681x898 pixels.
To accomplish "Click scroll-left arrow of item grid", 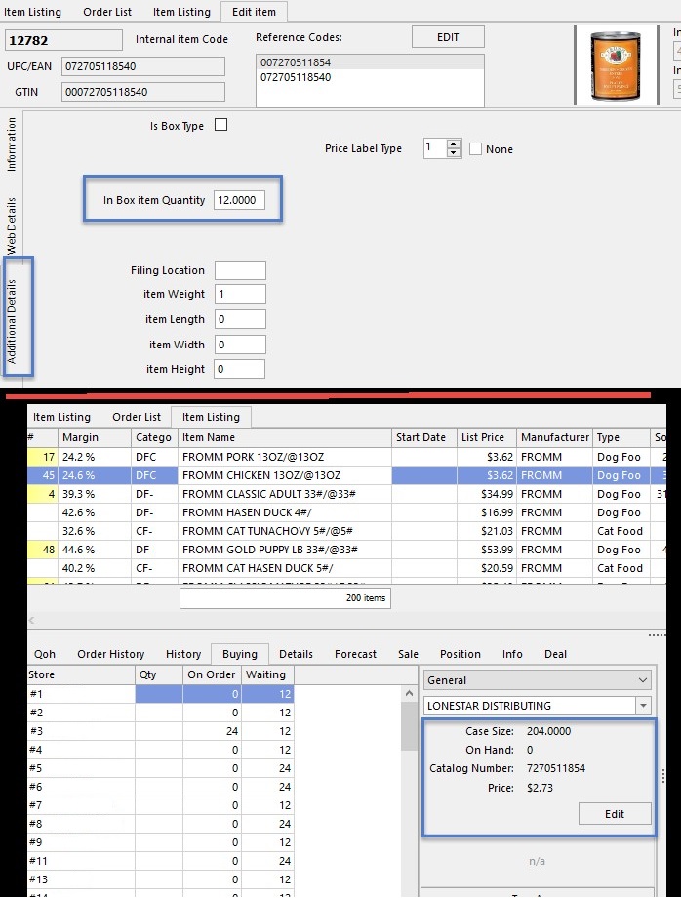I will [32, 620].
